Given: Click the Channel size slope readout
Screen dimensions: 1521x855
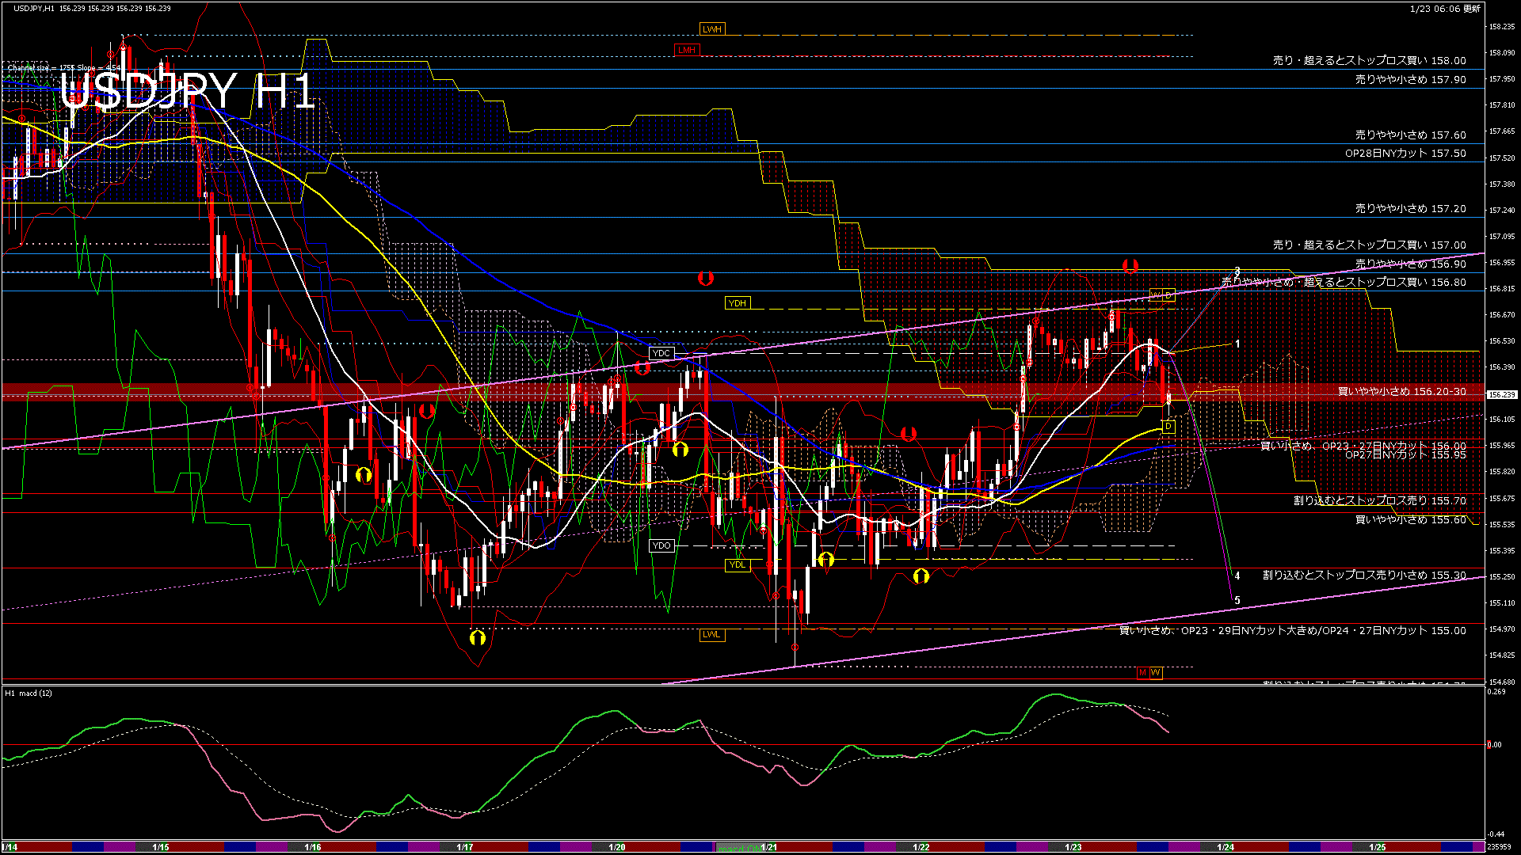Looking at the screenshot, I should tap(63, 68).
